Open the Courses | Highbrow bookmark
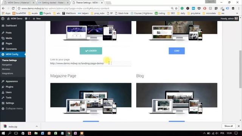Viewport: 242px width, 136px height. tap(142, 13)
